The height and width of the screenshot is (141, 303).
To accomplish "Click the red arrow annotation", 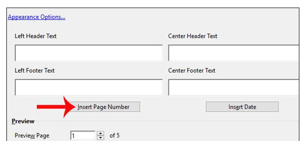I will coord(57,107).
